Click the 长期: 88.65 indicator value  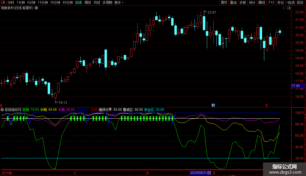click(67, 110)
